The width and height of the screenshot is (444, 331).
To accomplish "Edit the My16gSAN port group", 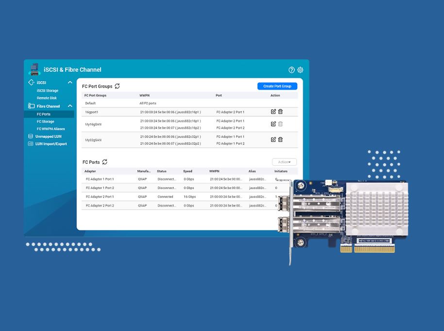I will (273, 124).
